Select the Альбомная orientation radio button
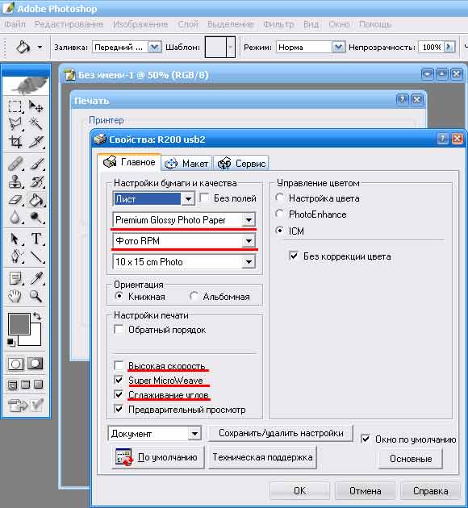The image size is (468, 508). click(x=194, y=296)
